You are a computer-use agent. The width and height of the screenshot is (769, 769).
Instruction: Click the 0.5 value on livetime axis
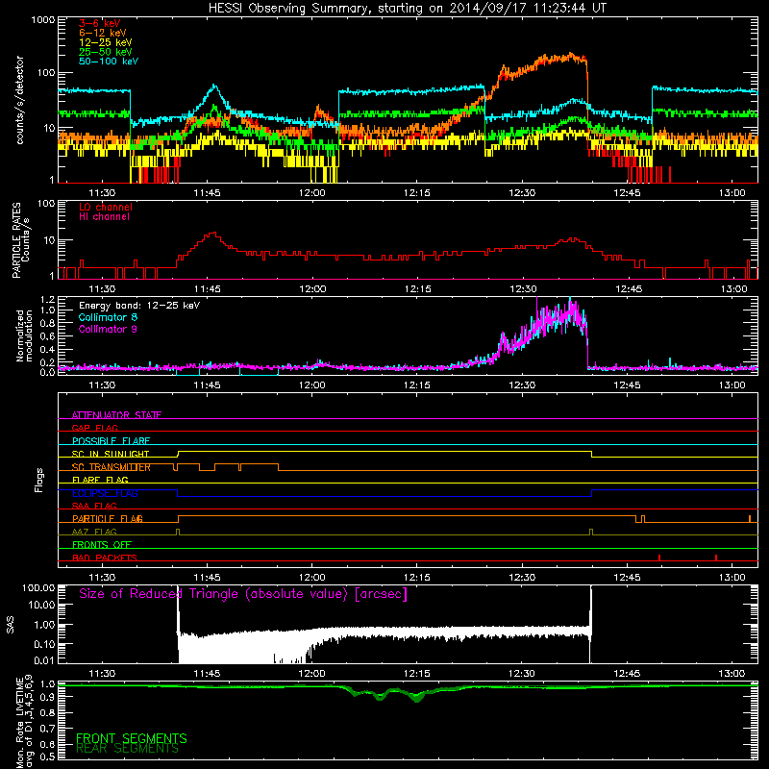(47, 757)
